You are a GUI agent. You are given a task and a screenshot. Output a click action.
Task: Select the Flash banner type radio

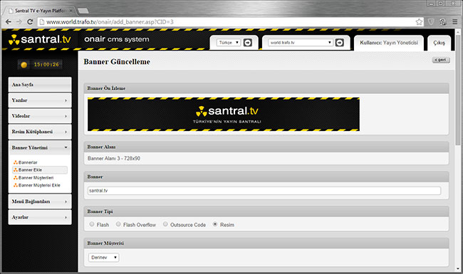coord(92,224)
